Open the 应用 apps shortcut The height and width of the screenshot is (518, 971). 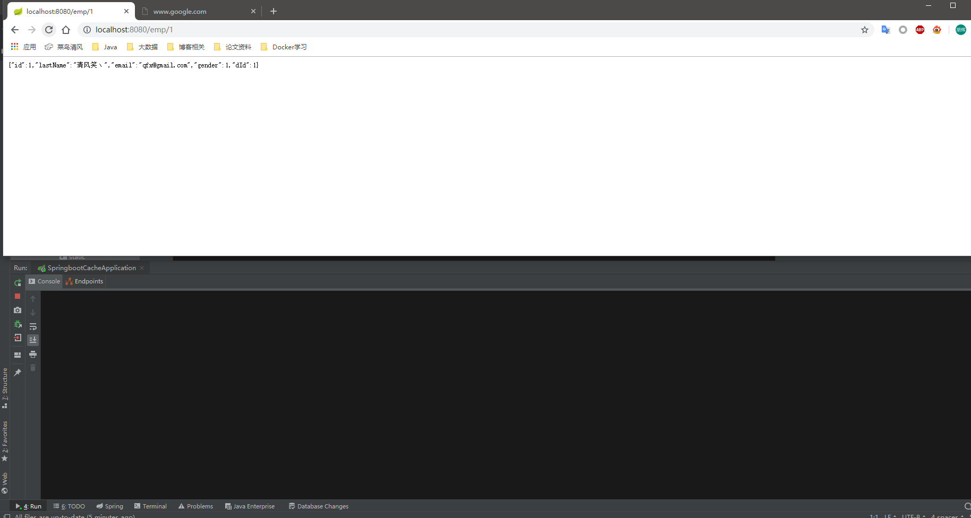point(23,47)
